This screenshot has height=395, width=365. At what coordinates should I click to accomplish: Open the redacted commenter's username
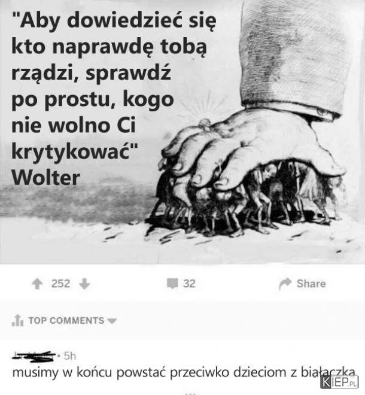(x=34, y=356)
